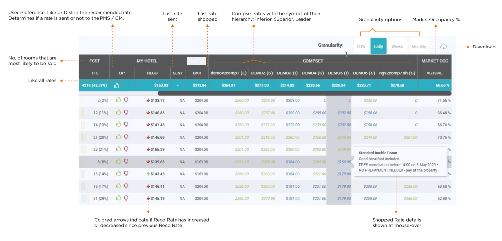Click the red down arrow beside $145.19
The height and width of the screenshot is (241, 502).
pyautogui.click(x=148, y=198)
